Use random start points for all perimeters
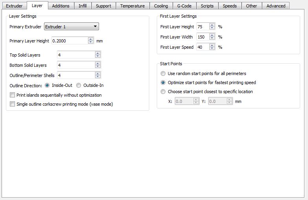Screen dimensions: 308x200 tap(163, 73)
